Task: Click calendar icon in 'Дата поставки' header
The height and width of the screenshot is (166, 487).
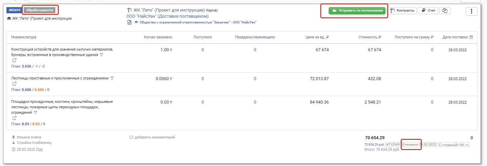Action: [x=471, y=37]
